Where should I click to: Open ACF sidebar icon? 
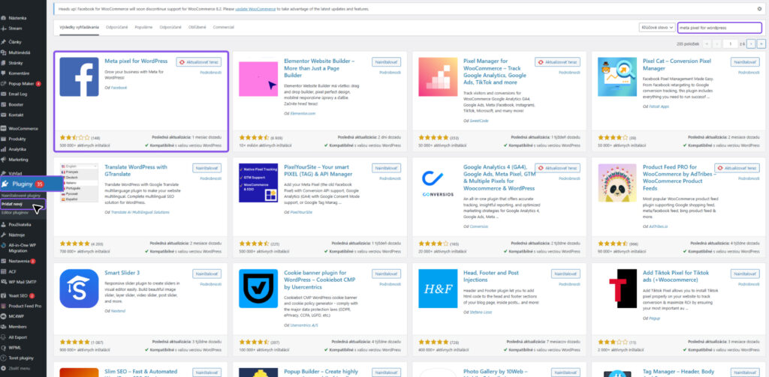pos(4,271)
